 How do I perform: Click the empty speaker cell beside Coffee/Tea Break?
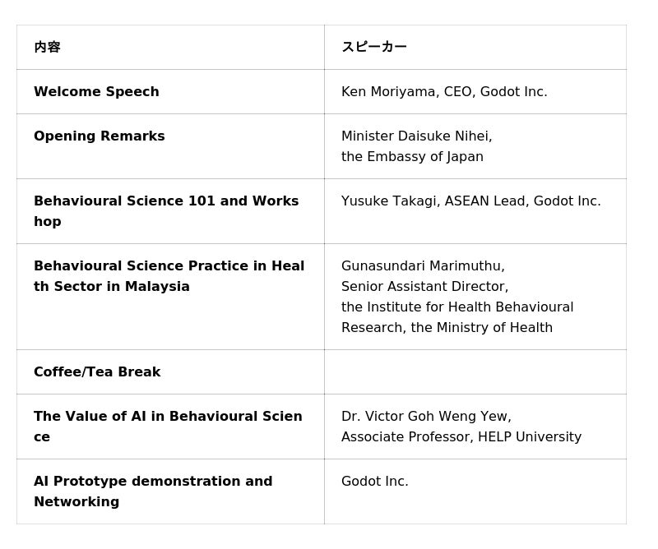click(475, 372)
